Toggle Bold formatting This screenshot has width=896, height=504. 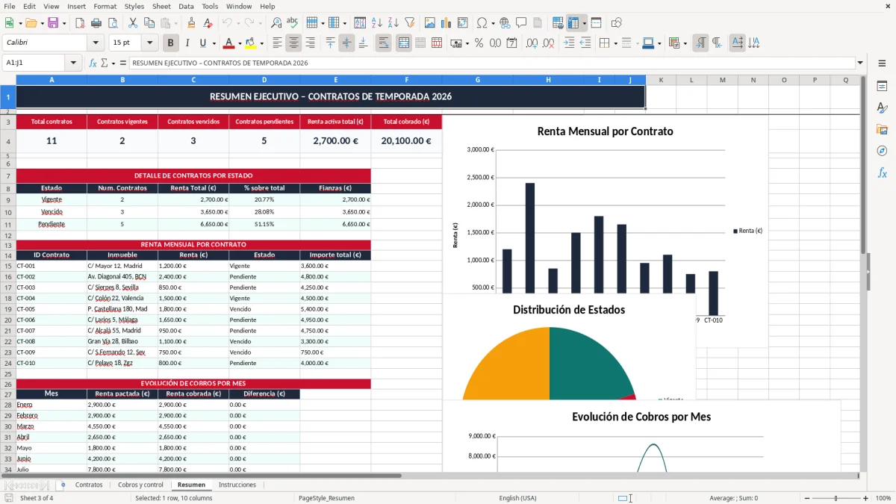pyautogui.click(x=170, y=43)
